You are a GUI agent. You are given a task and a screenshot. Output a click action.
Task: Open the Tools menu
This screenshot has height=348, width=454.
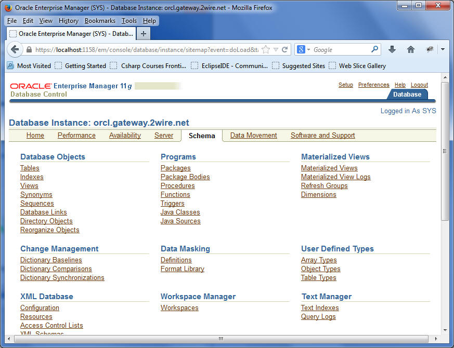[x=129, y=21]
